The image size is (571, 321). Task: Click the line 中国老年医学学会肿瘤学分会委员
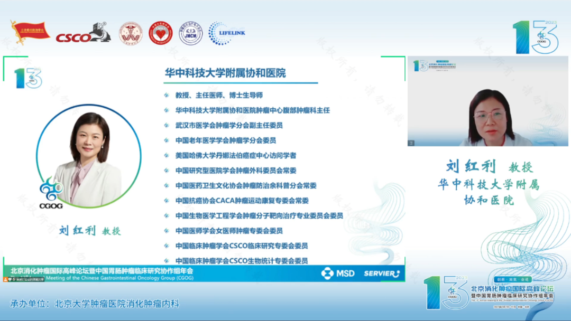225,140
